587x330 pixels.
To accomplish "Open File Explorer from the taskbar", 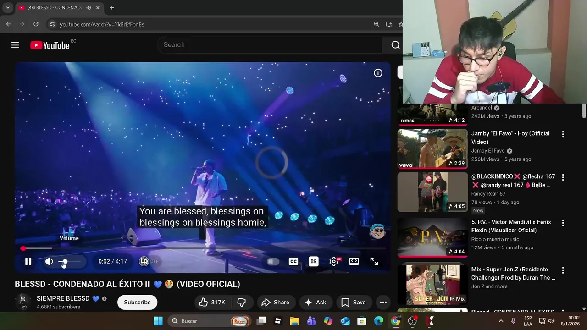I will tap(294, 321).
